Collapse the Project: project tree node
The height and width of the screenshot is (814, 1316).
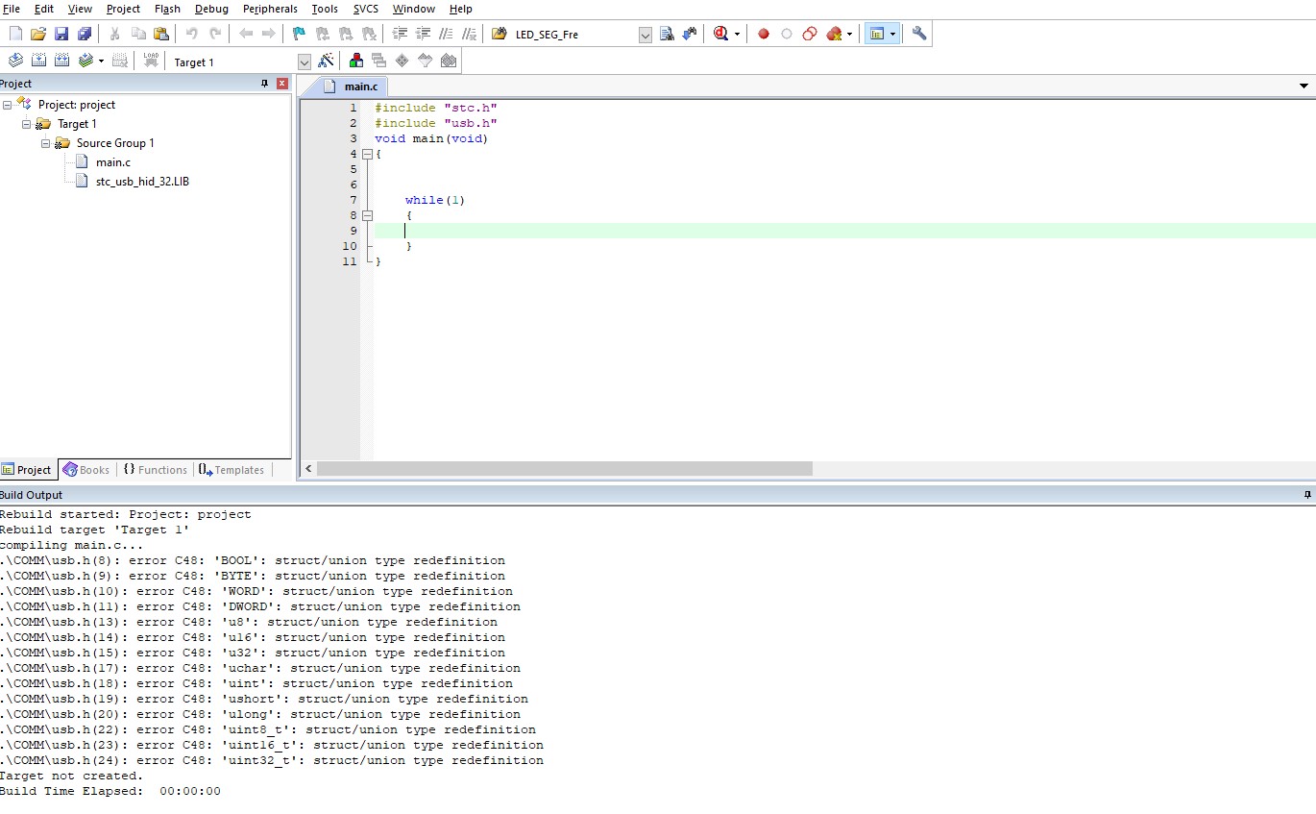[7, 105]
